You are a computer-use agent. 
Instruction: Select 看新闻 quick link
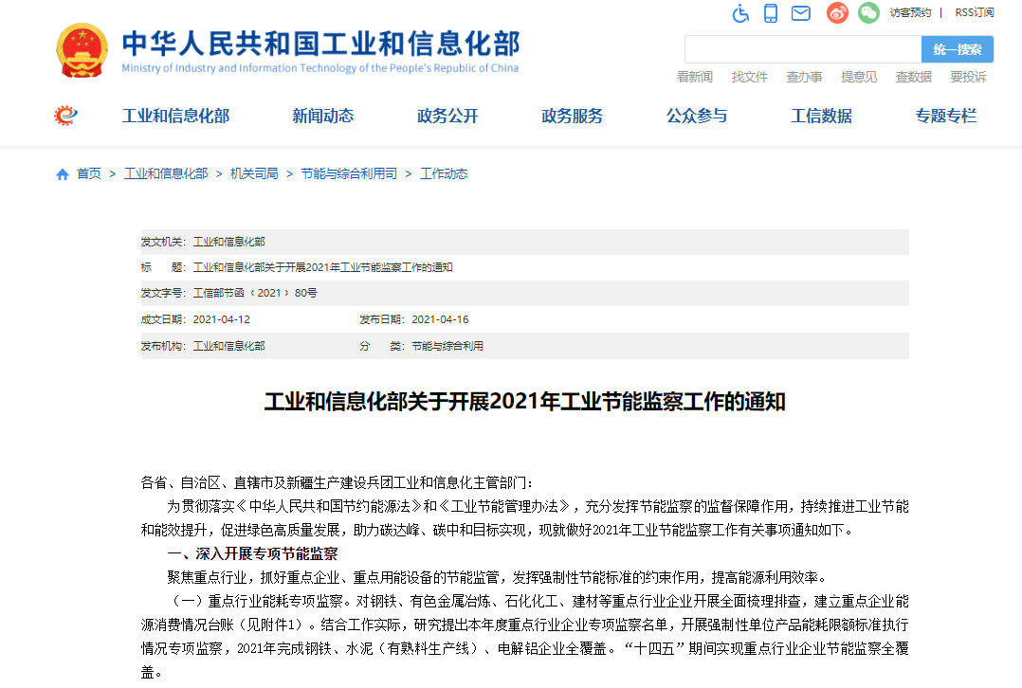click(695, 77)
